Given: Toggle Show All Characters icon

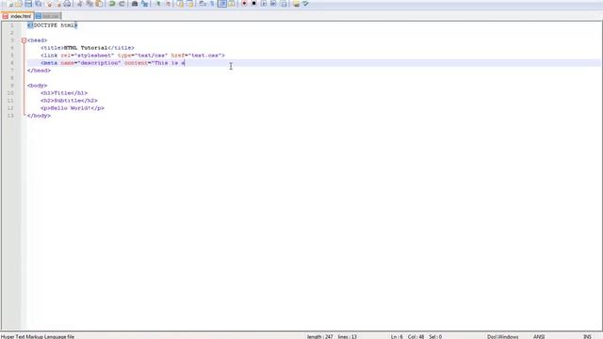Looking at the screenshot, I should 212,4.
